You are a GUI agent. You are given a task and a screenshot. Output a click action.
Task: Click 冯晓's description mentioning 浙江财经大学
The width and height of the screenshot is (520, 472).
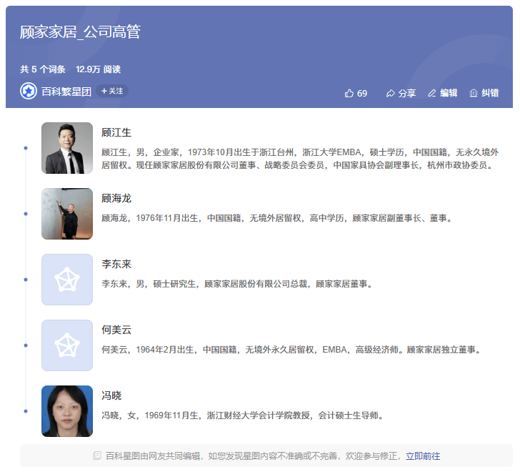(x=243, y=416)
